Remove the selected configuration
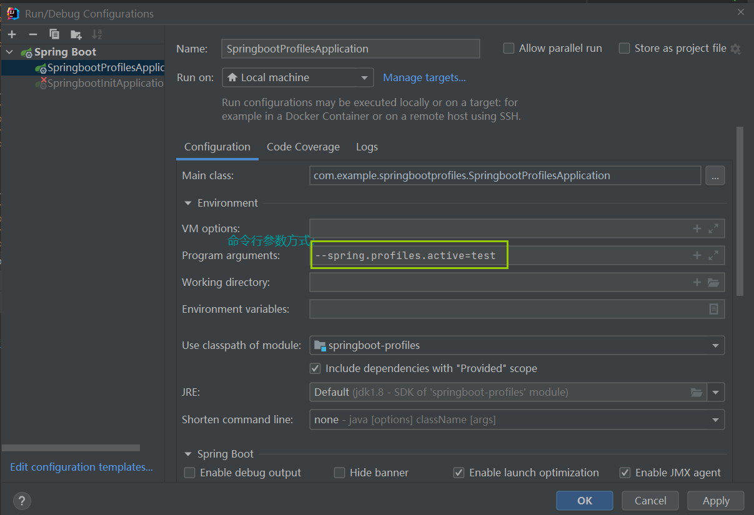Viewport: 754px width, 515px height. 33,34
